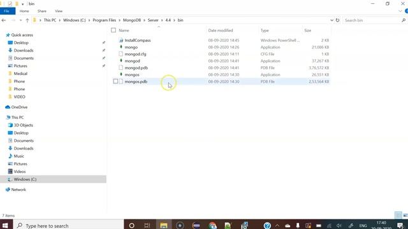408x229 pixels.
Task: Click taskbar Type here to search box
Action: point(68,226)
